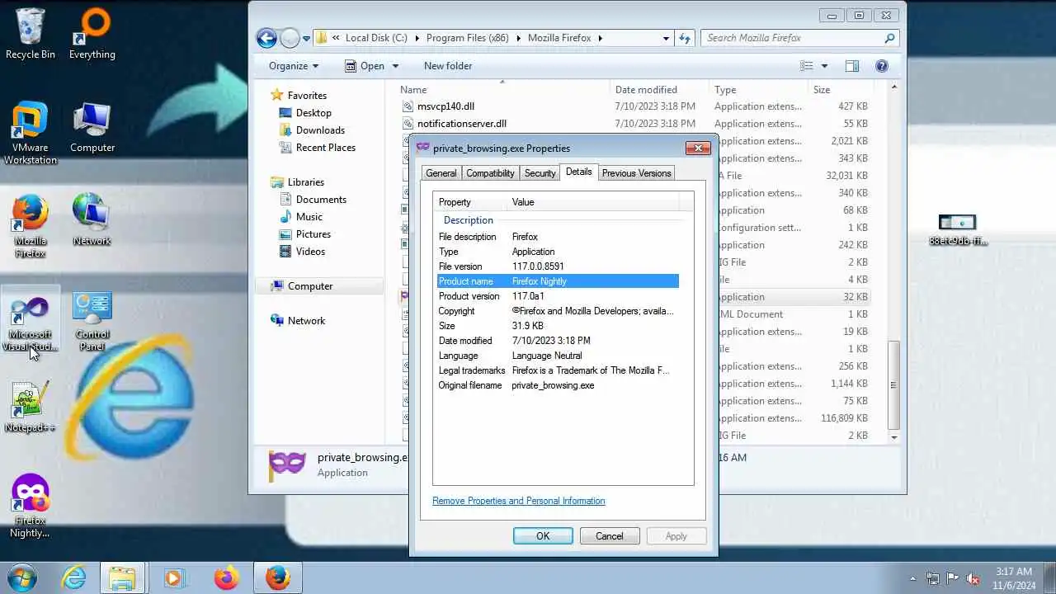Open the Network desktop icon
This screenshot has height=594, width=1056.
click(92, 219)
